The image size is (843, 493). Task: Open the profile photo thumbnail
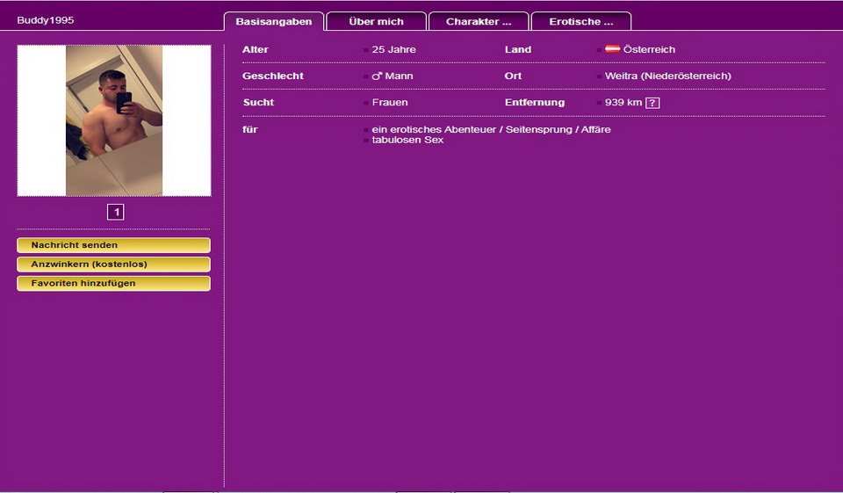point(114,120)
